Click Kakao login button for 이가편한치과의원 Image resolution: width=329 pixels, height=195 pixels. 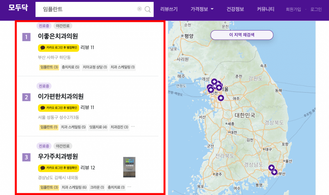tap(58, 108)
